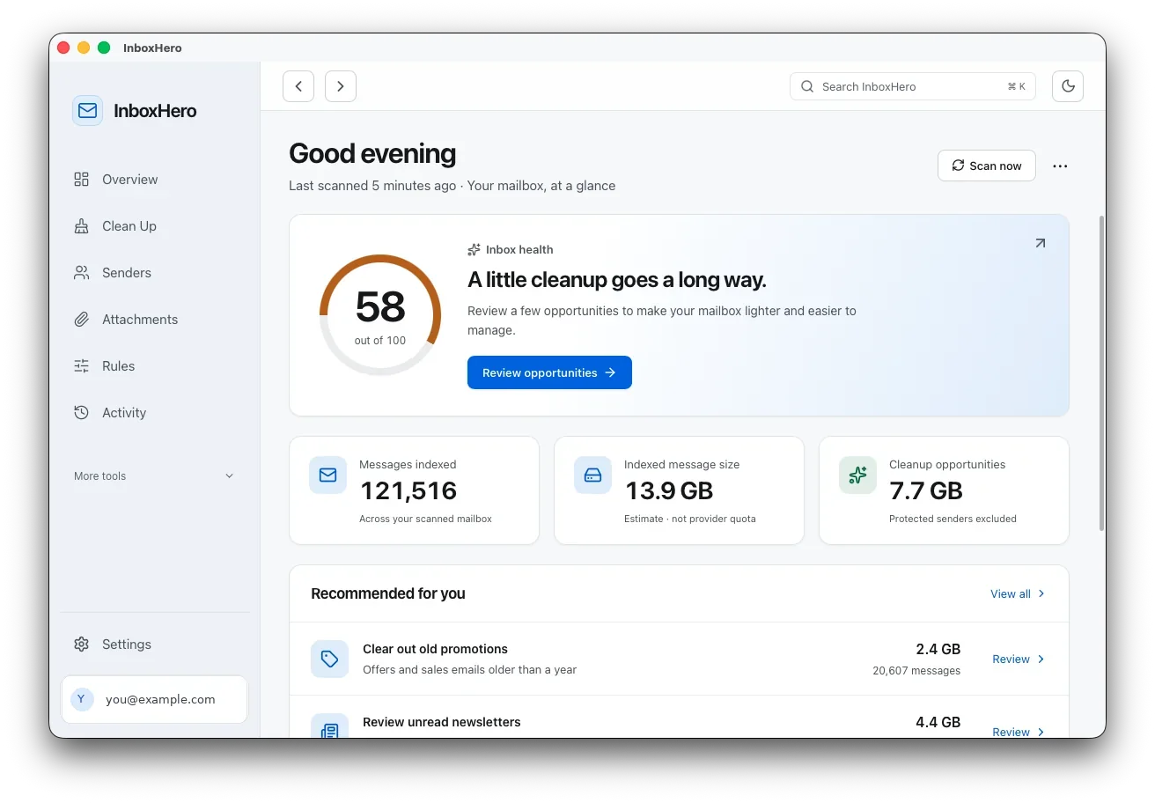Click the Scan now button
The height and width of the screenshot is (803, 1155).
[x=986, y=166]
